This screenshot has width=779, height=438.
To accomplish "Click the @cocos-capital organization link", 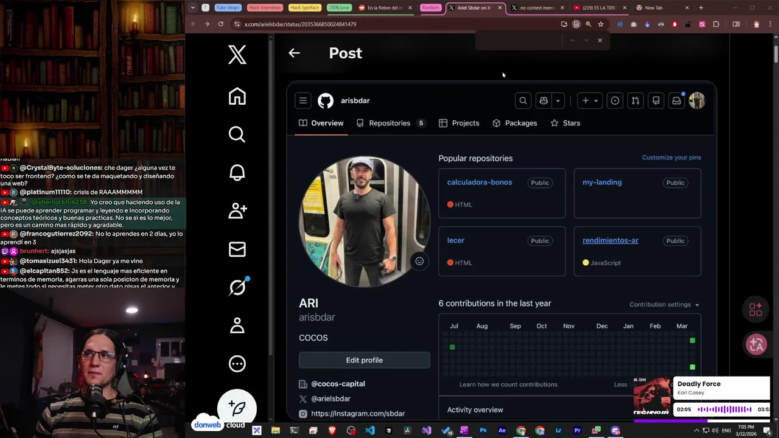I will tap(338, 384).
